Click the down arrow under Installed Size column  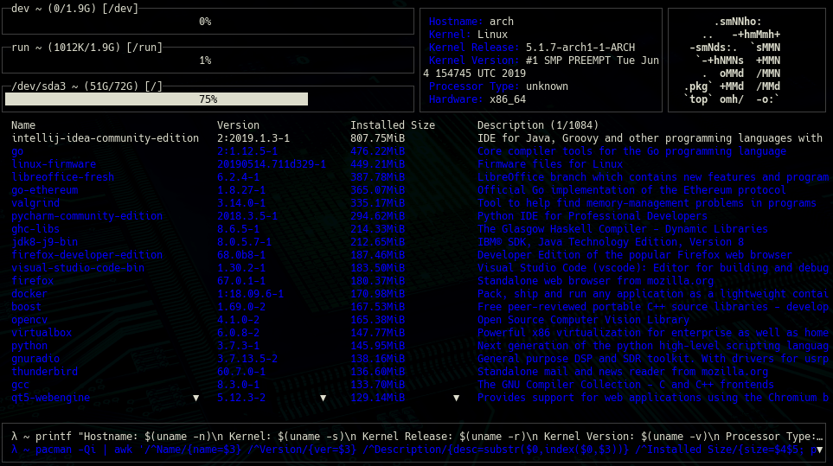point(457,398)
